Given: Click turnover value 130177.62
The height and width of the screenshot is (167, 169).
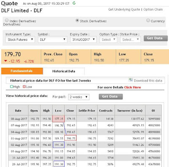Looking at the screenshot, I should 137,119.
